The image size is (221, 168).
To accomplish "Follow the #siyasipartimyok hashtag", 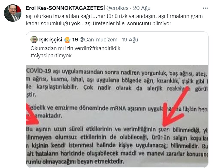I will click(x=51, y=56).
